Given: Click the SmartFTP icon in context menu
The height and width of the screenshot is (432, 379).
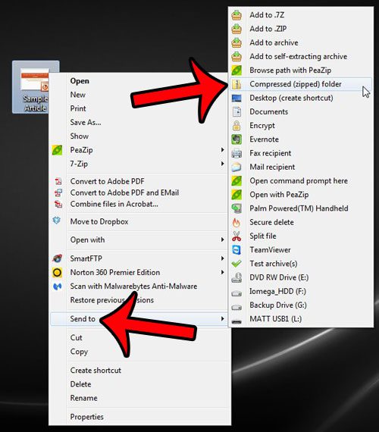Looking at the screenshot, I should tap(57, 258).
